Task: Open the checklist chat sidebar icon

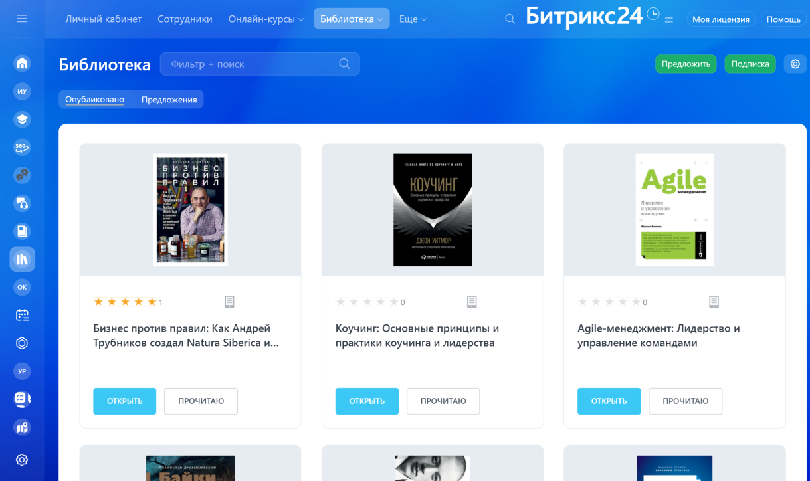Action: click(22, 399)
